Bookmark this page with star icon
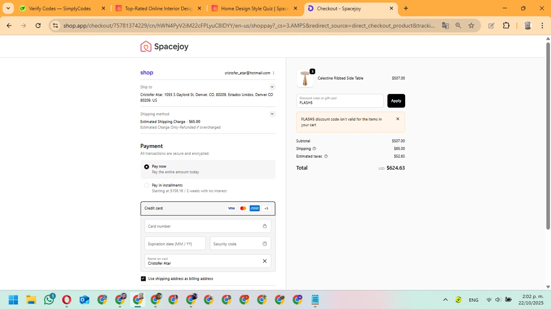The image size is (551, 309). 471,26
